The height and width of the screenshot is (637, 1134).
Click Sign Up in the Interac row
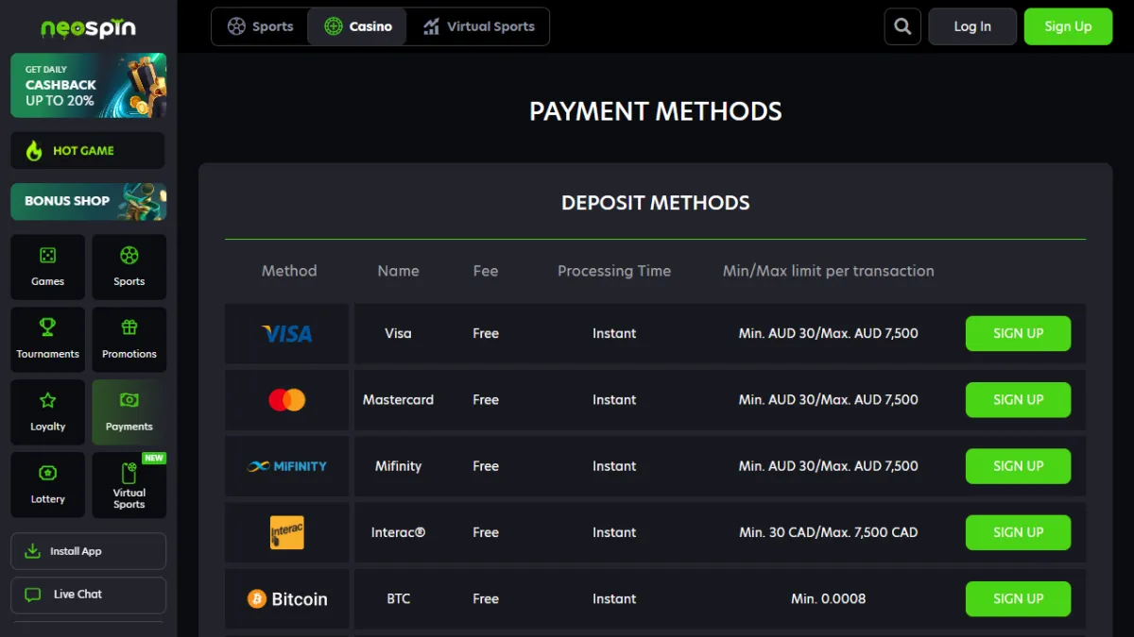click(x=1018, y=532)
